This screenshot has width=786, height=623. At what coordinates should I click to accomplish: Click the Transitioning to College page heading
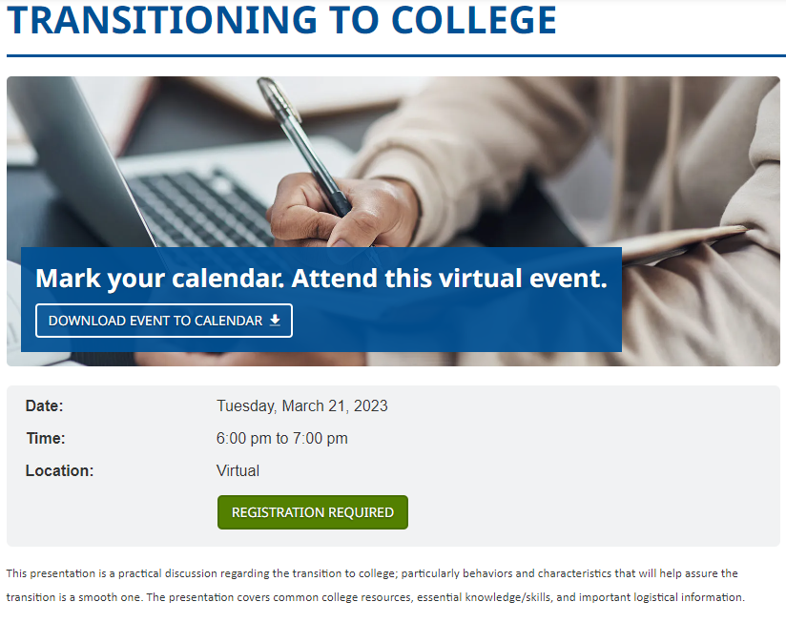(281, 20)
